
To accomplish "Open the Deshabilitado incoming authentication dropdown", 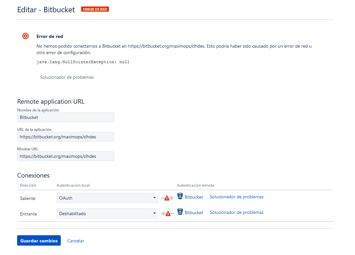I will coord(107,214).
